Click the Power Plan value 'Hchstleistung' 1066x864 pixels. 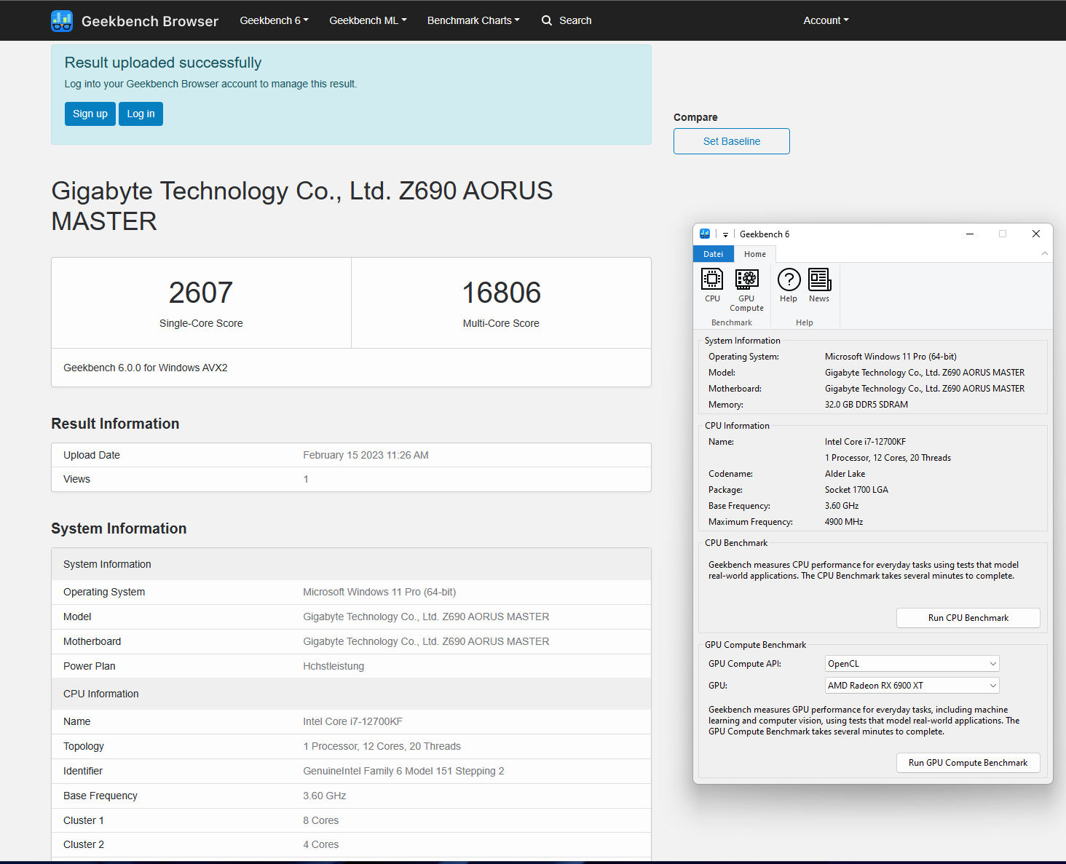pos(333,666)
